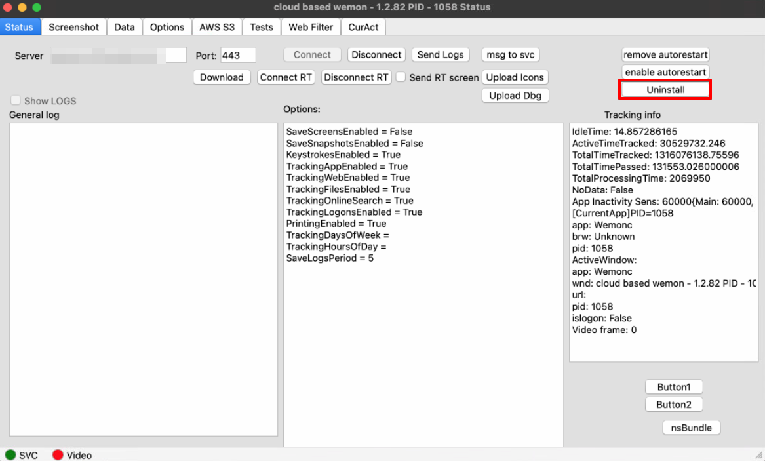Image resolution: width=765 pixels, height=461 pixels.
Task: Switch to the Screenshot tab
Action: (x=73, y=27)
